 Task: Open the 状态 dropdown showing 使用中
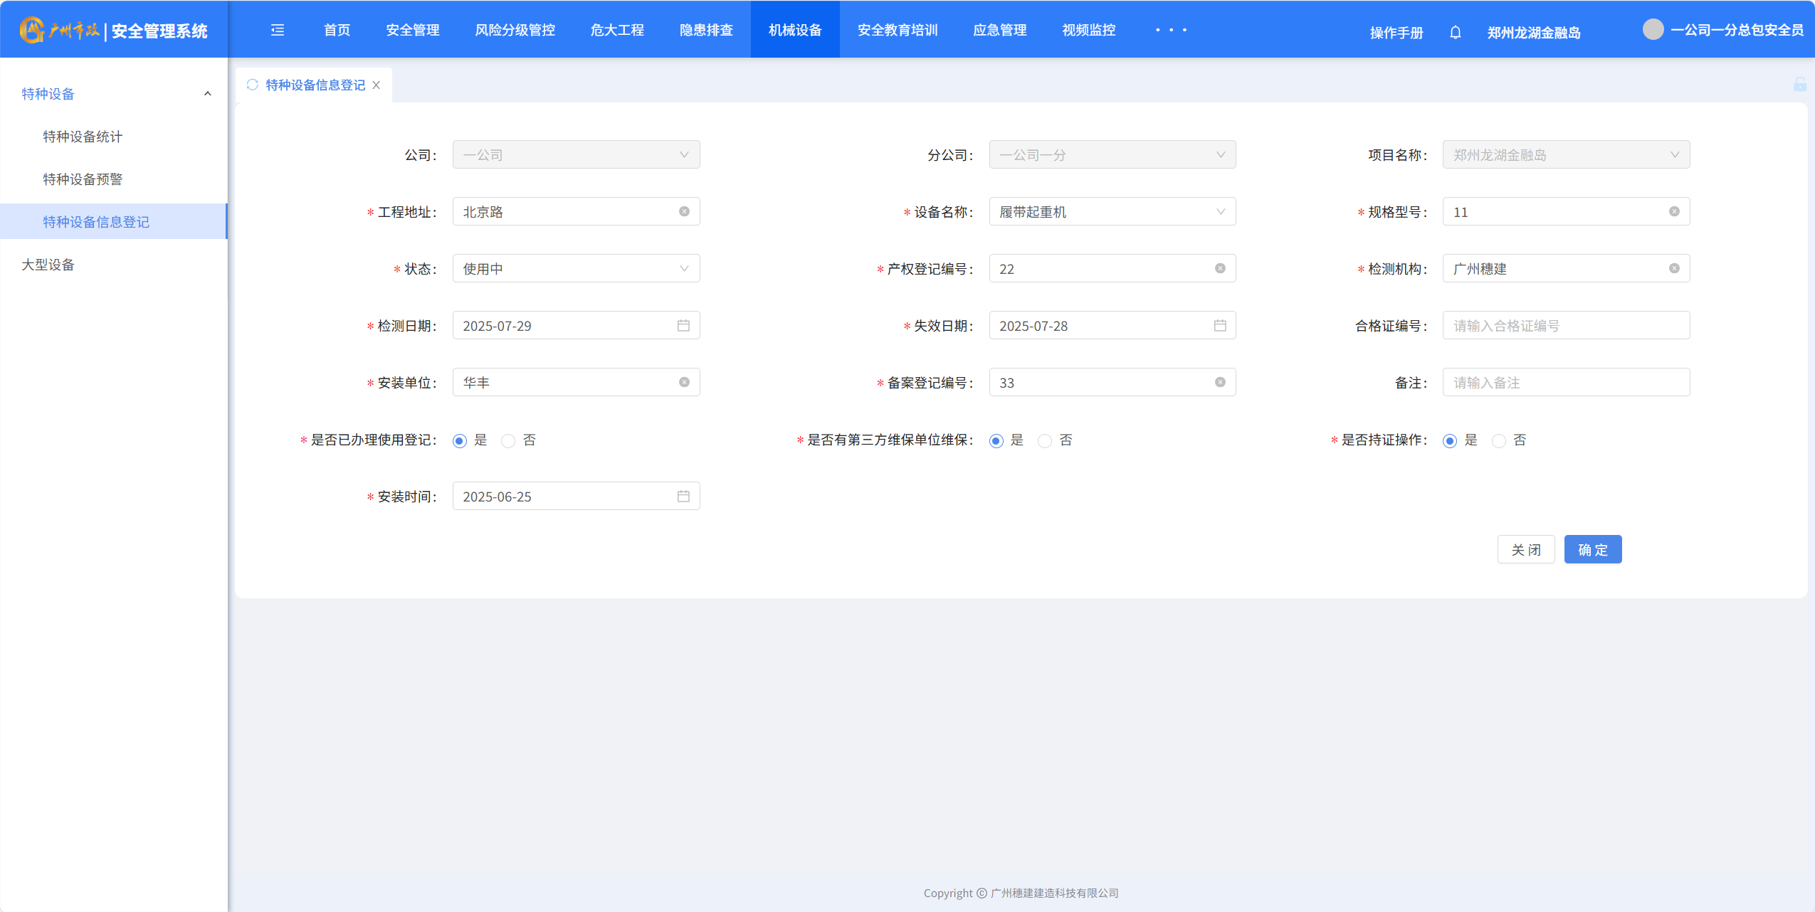click(x=576, y=268)
